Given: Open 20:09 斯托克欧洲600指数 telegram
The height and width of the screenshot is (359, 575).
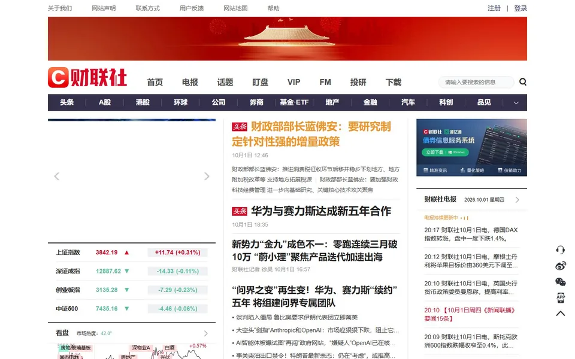Looking at the screenshot, I should coord(471,341).
